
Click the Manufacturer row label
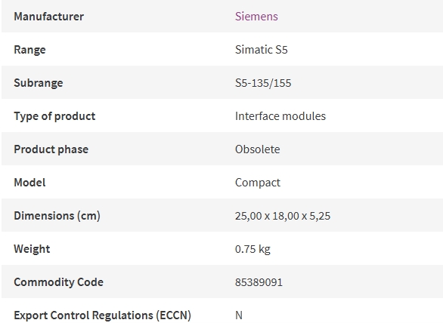[x=49, y=17]
